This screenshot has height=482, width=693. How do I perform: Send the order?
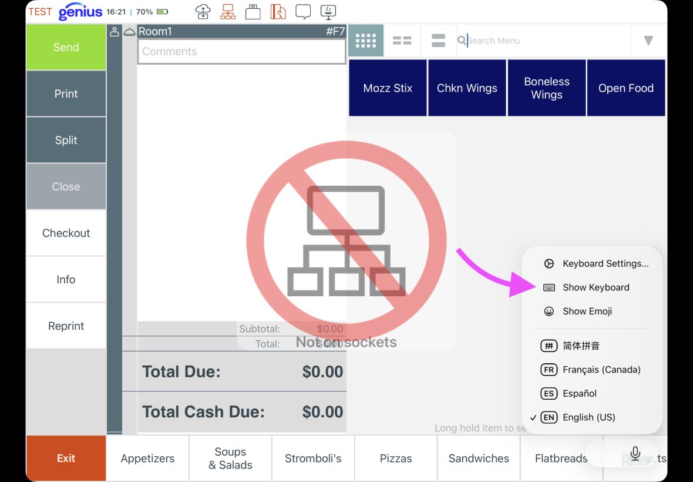click(x=66, y=47)
